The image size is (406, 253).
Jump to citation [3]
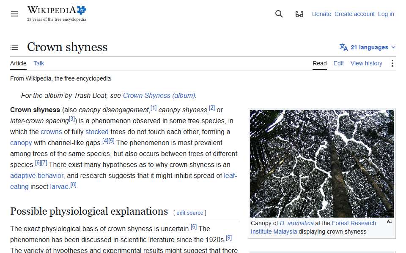[72, 119]
